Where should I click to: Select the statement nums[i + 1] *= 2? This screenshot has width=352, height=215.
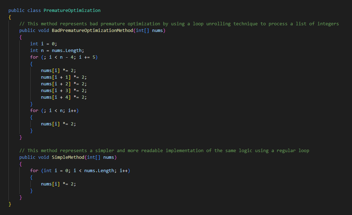pyautogui.click(x=64, y=77)
